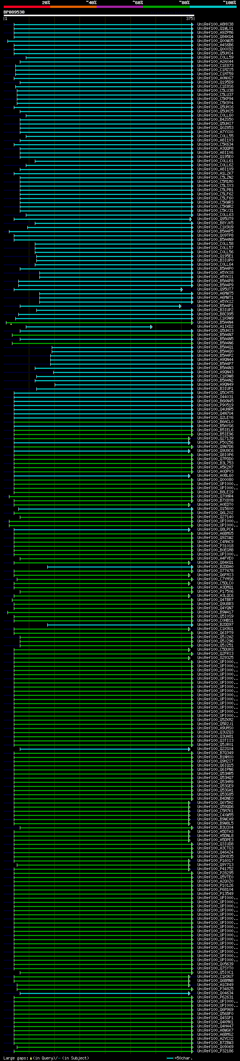Screen dimensions: 240x1061
Task: Click UniRef100_A8I1V3 in the hit list
Action: point(215,140)
